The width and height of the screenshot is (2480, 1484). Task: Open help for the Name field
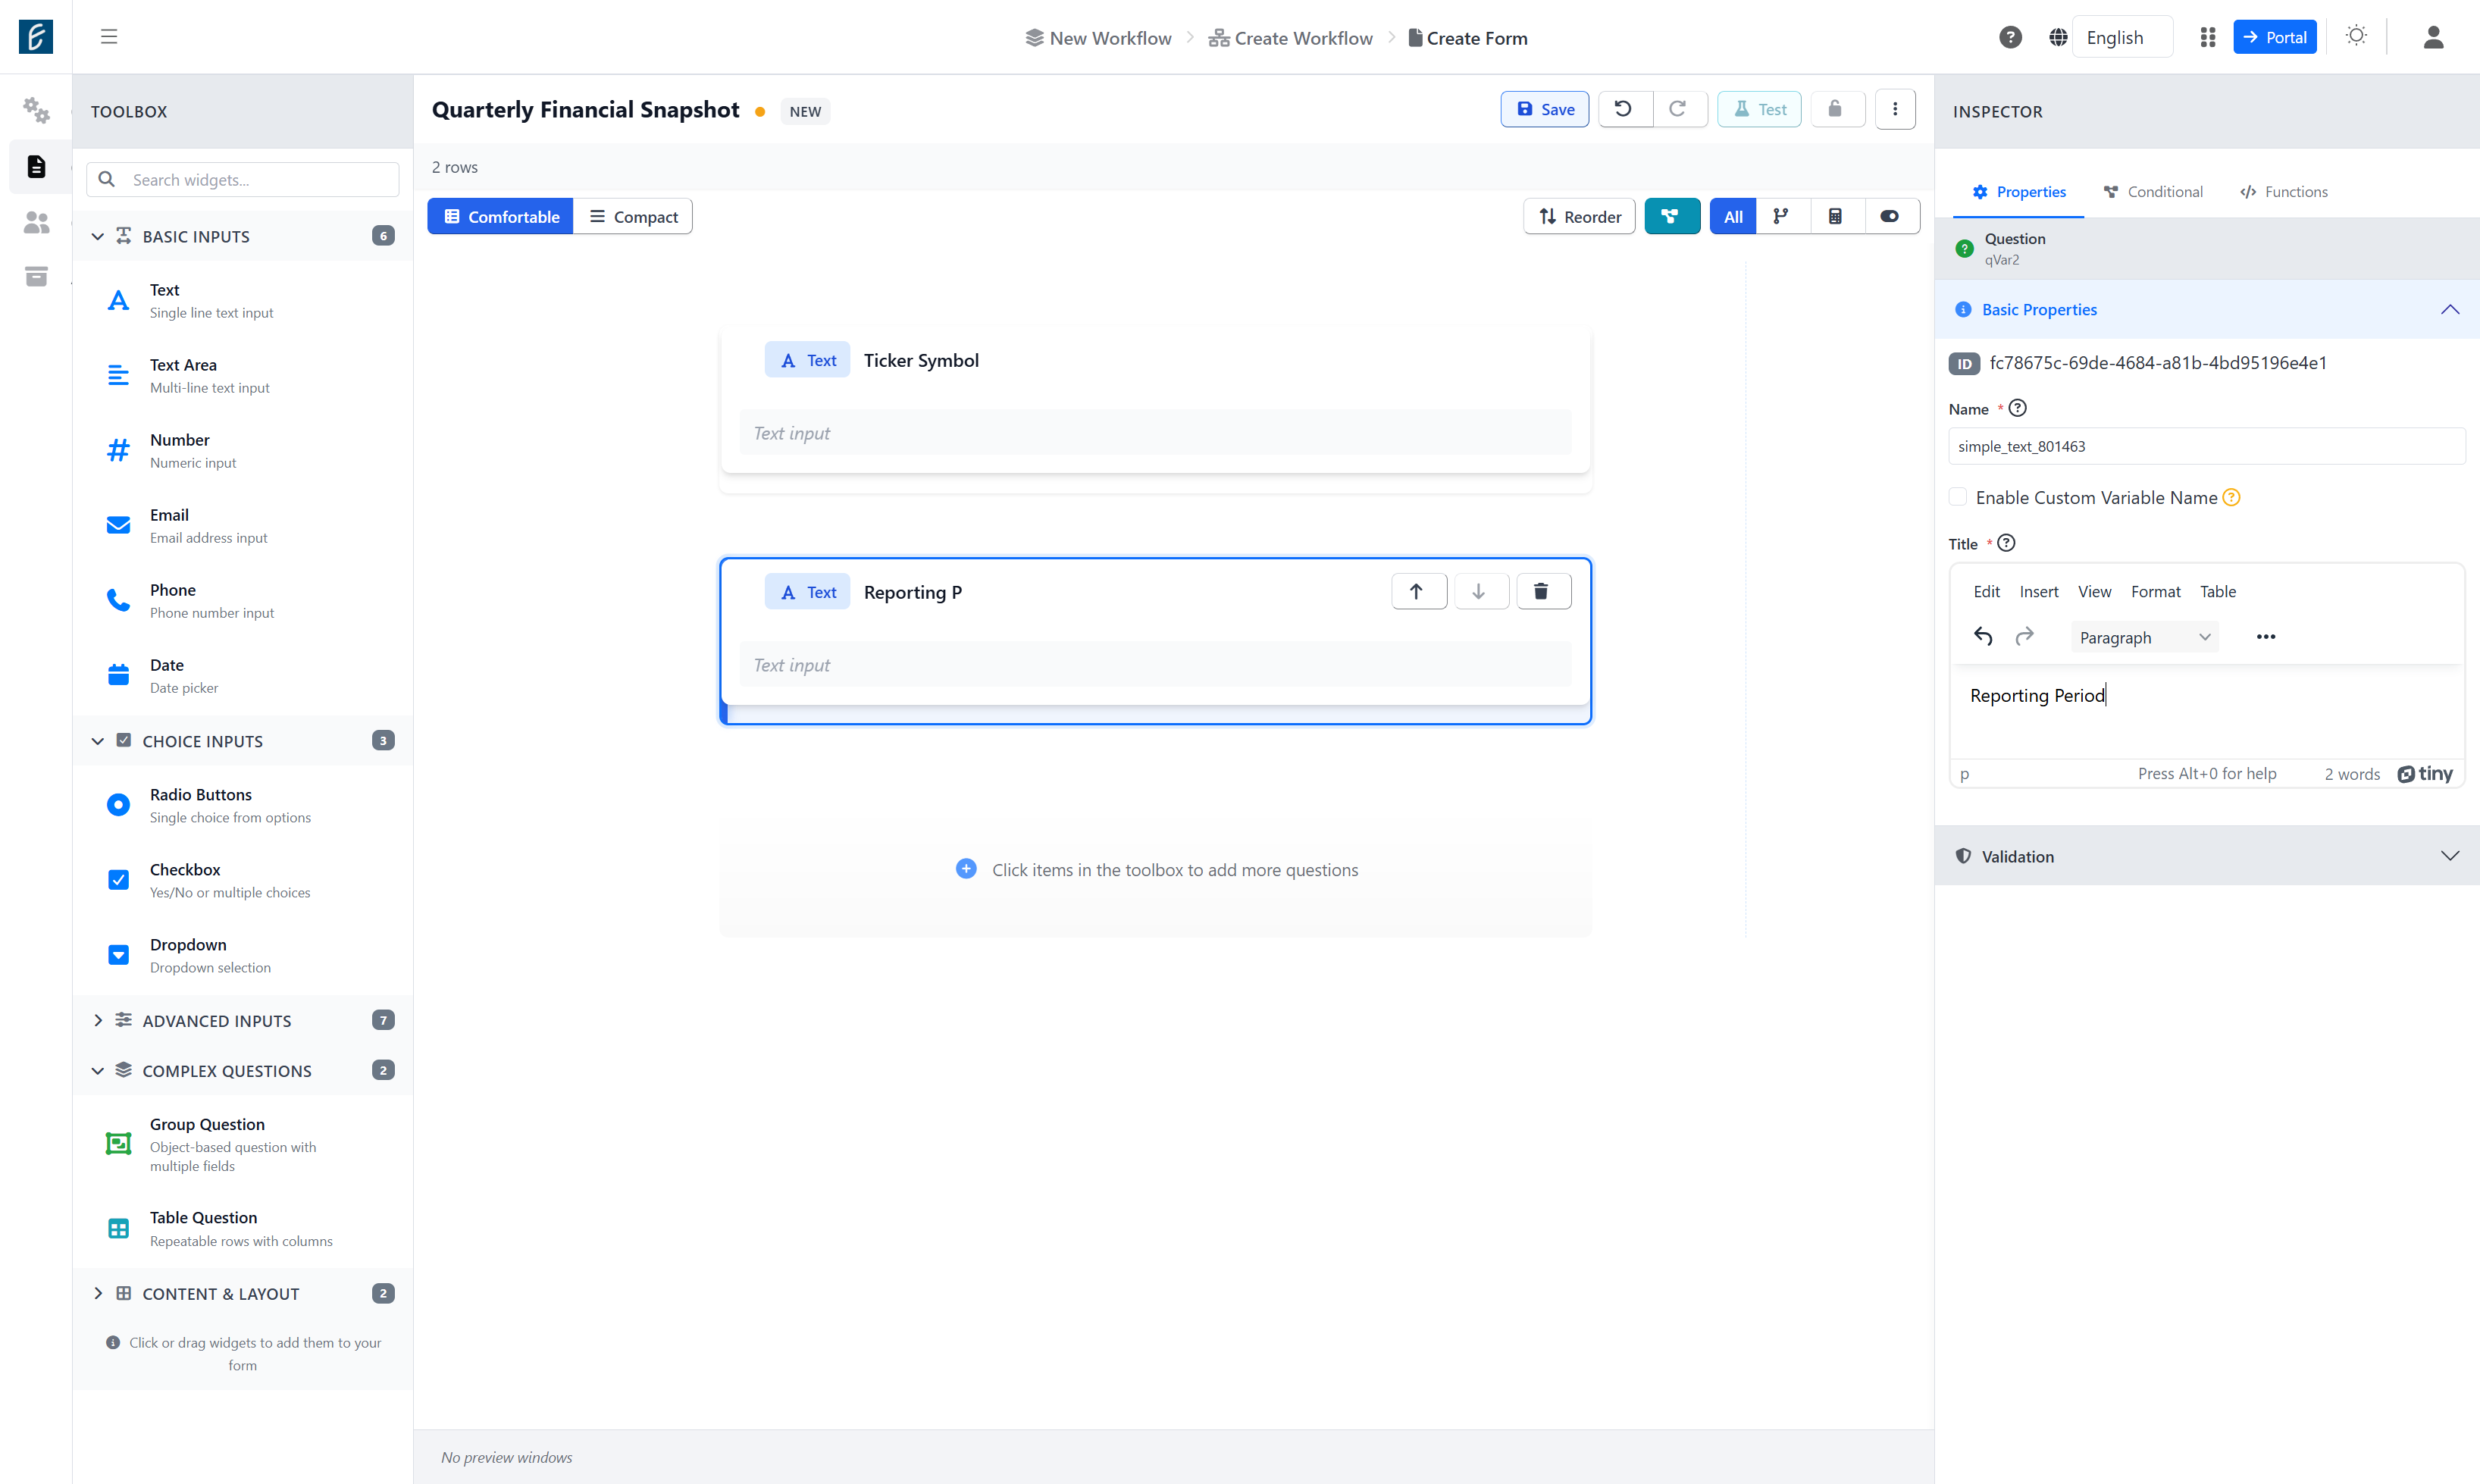tap(2017, 408)
